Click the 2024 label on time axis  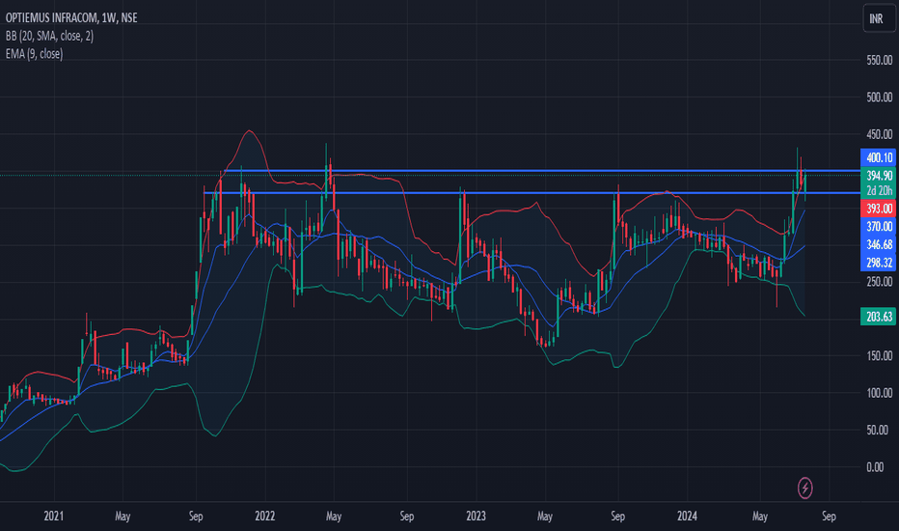tap(687, 516)
